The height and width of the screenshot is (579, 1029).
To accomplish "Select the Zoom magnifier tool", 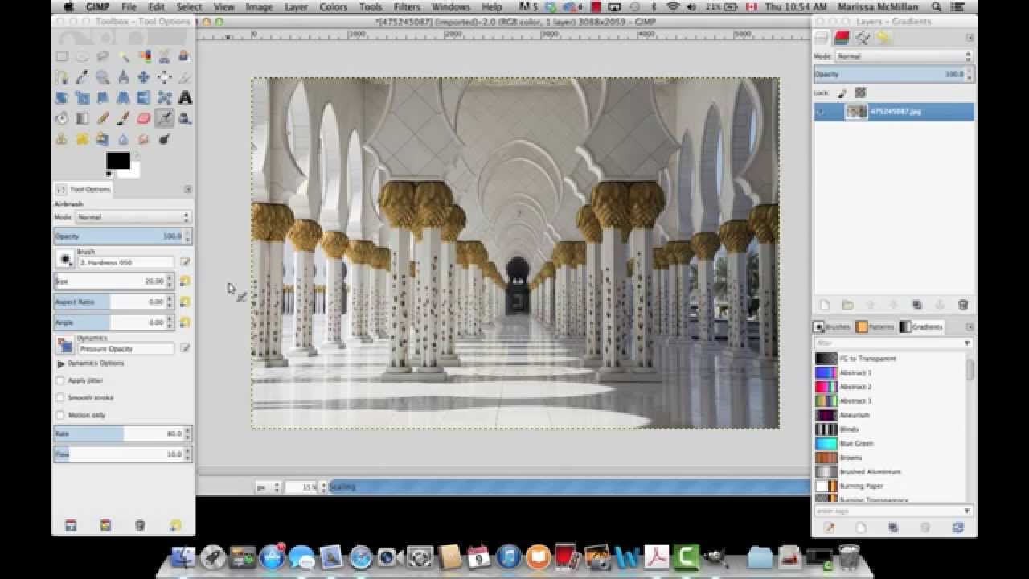I will click(103, 77).
